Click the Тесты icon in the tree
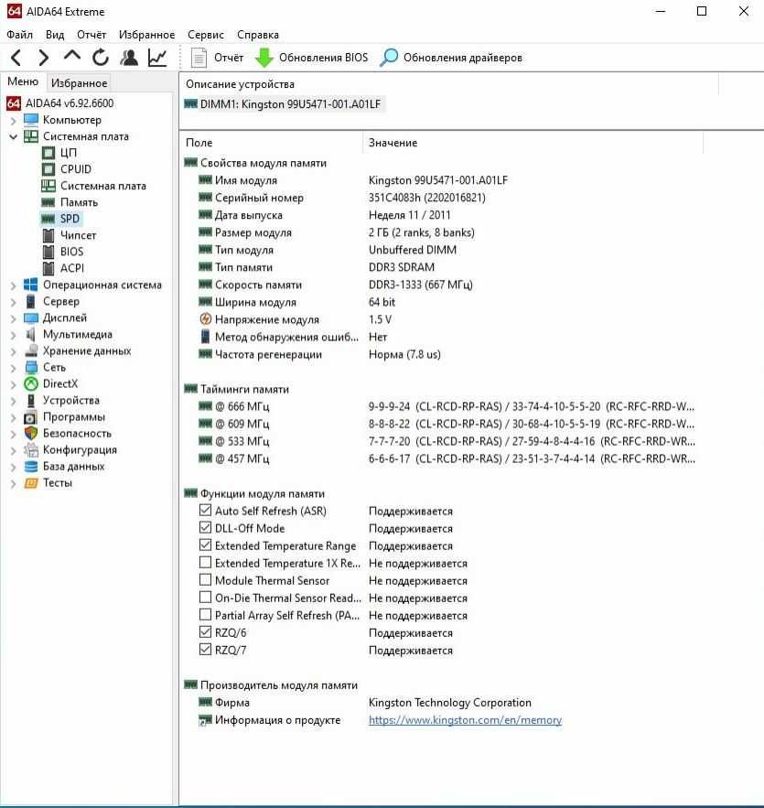Screen dimensions: 764x808 (x=31, y=483)
